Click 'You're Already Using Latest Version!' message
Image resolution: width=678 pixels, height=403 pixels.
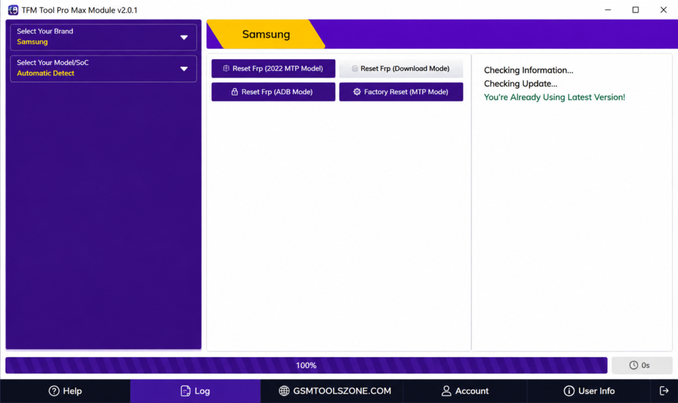[x=554, y=97]
